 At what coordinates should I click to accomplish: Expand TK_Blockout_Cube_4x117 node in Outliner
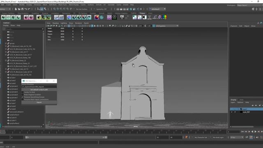(x=6, y=52)
